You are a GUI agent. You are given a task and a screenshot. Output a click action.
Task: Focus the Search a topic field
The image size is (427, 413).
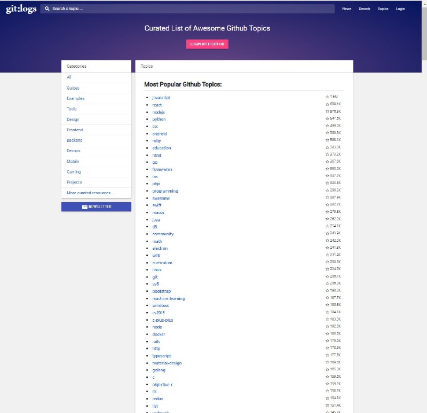coord(187,9)
